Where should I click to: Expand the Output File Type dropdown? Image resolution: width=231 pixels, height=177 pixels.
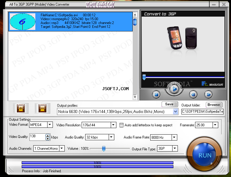pos(175,148)
